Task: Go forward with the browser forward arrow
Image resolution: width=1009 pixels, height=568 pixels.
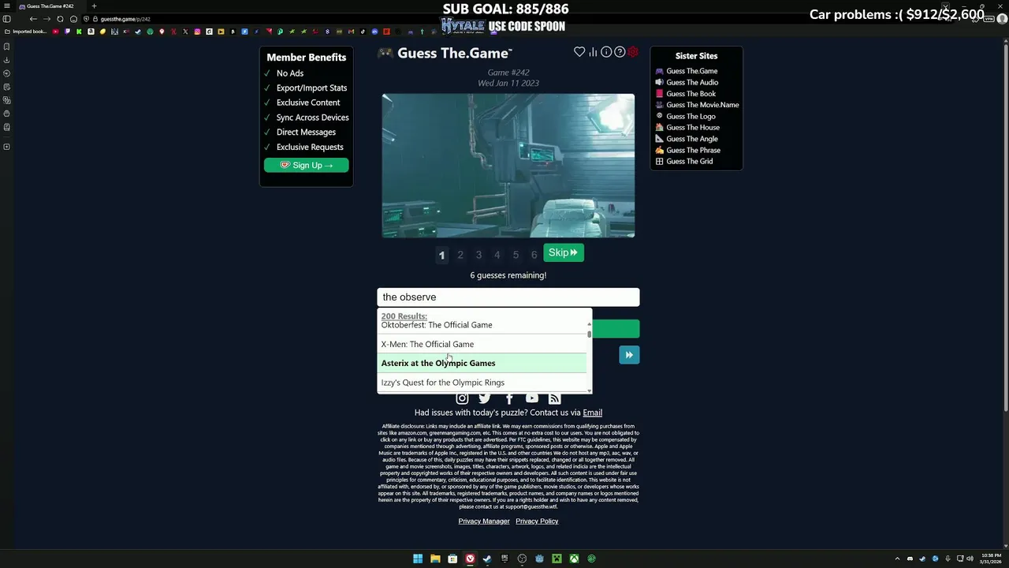Action: pyautogui.click(x=47, y=19)
